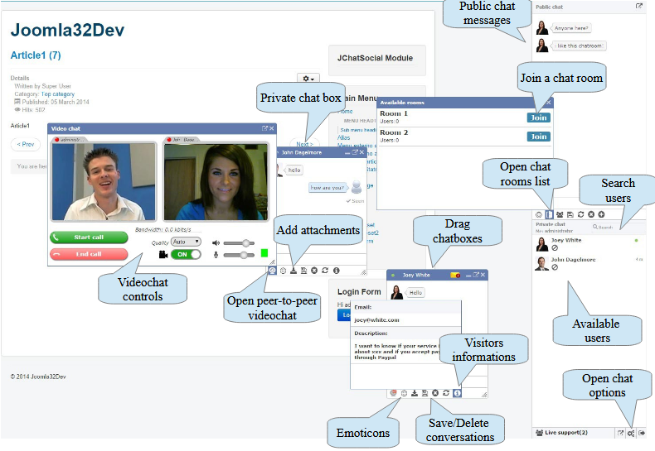Viewport: 655px width, 451px height.
Task: Toggle the camera ON switch
Action: [184, 254]
